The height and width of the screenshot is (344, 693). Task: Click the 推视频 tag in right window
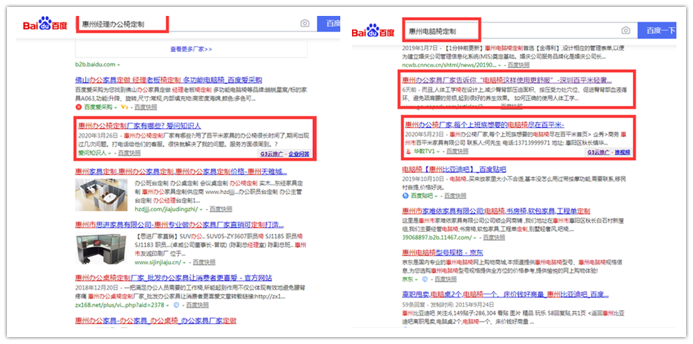coord(621,152)
